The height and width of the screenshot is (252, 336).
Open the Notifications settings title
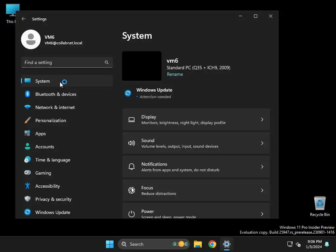click(154, 164)
